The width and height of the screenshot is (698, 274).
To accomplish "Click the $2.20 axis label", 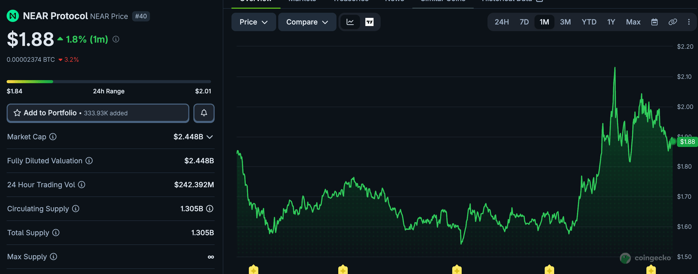I will [x=685, y=46].
